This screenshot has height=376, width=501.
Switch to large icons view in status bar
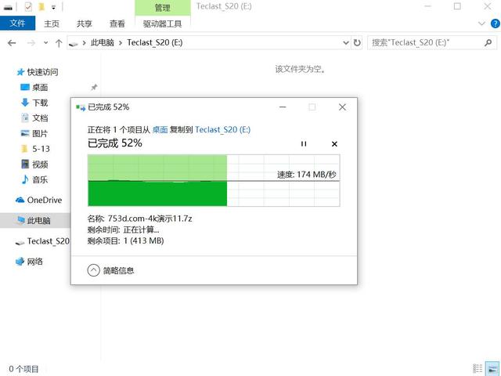pyautogui.click(x=492, y=368)
